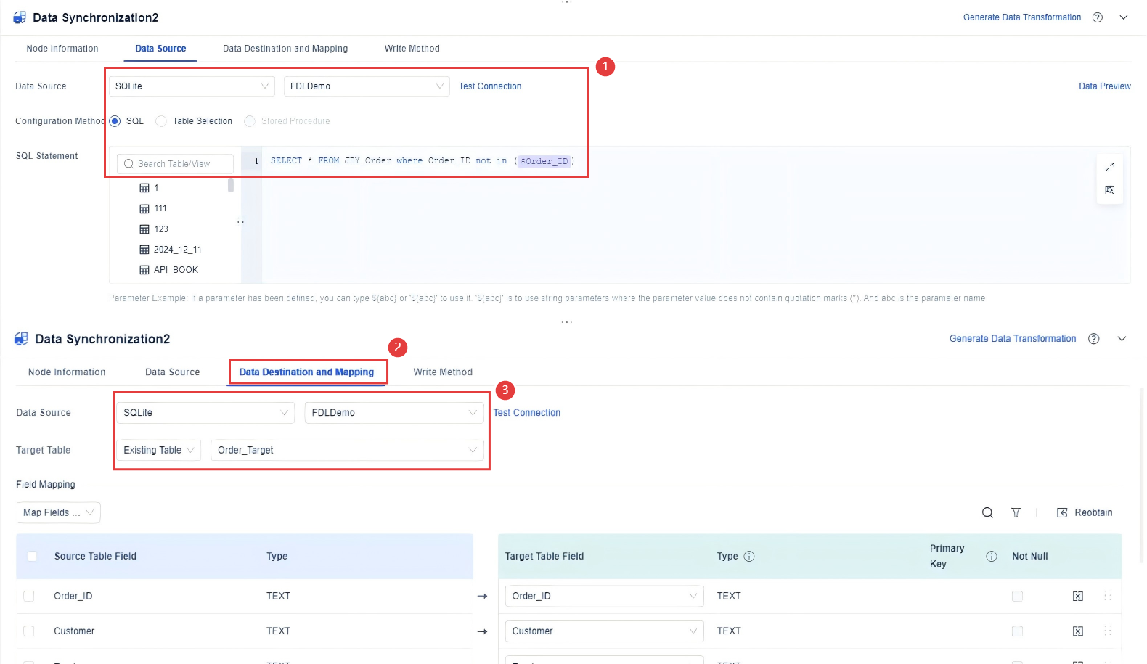Click Data Preview link
This screenshot has width=1147, height=664.
(1105, 86)
